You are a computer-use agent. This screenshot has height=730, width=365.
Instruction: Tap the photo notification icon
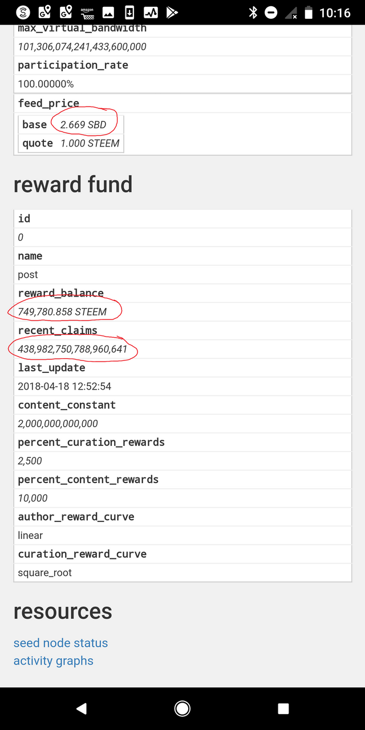pos(108,12)
